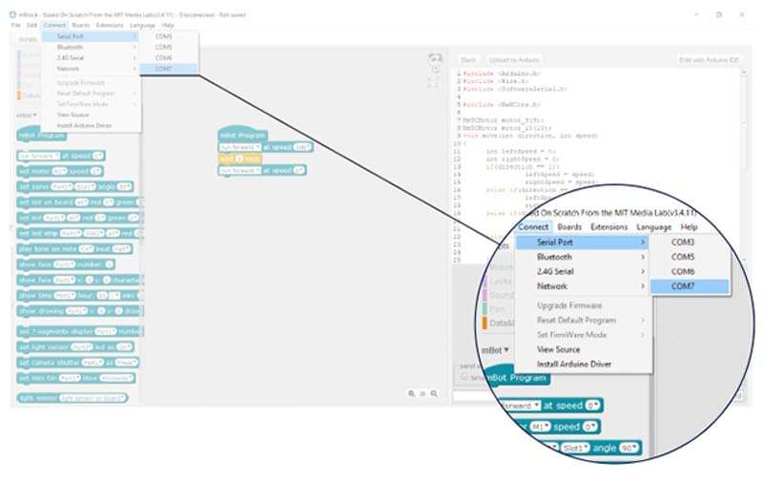Click the Upload to Arduino button
The height and width of the screenshot is (484, 763).
point(514,60)
